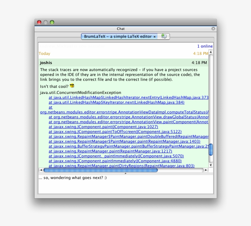Viewport: 251px width, 226px height.
Task: Open the AnnotationViewDataImpl.computeTotalStatus link
Action: point(122,112)
